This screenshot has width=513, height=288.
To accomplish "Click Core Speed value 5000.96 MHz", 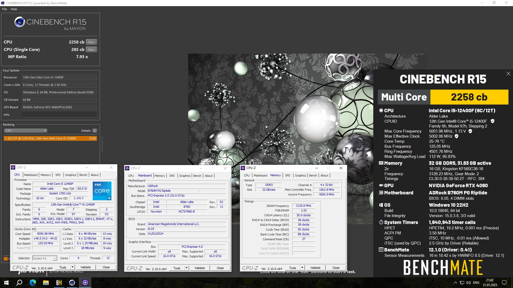I will [x=45, y=234].
